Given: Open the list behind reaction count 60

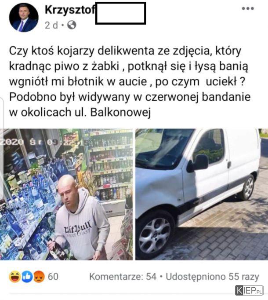Looking at the screenshot, I should pos(53,277).
